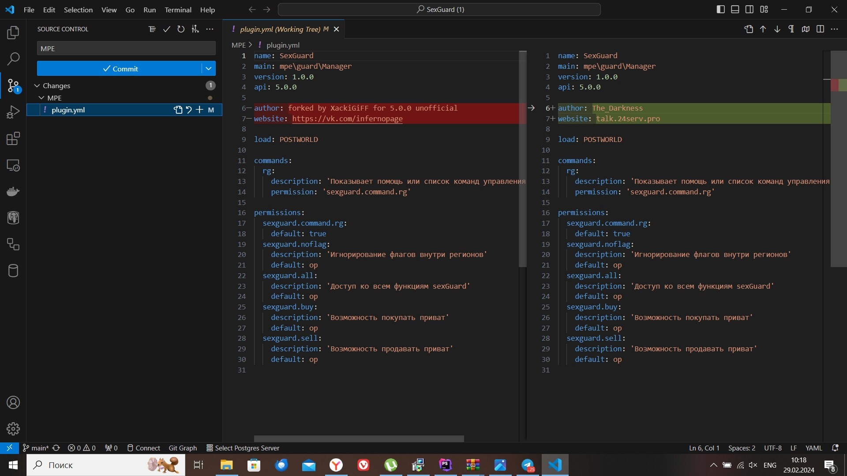Discard changes for plugin.yml

point(189,110)
